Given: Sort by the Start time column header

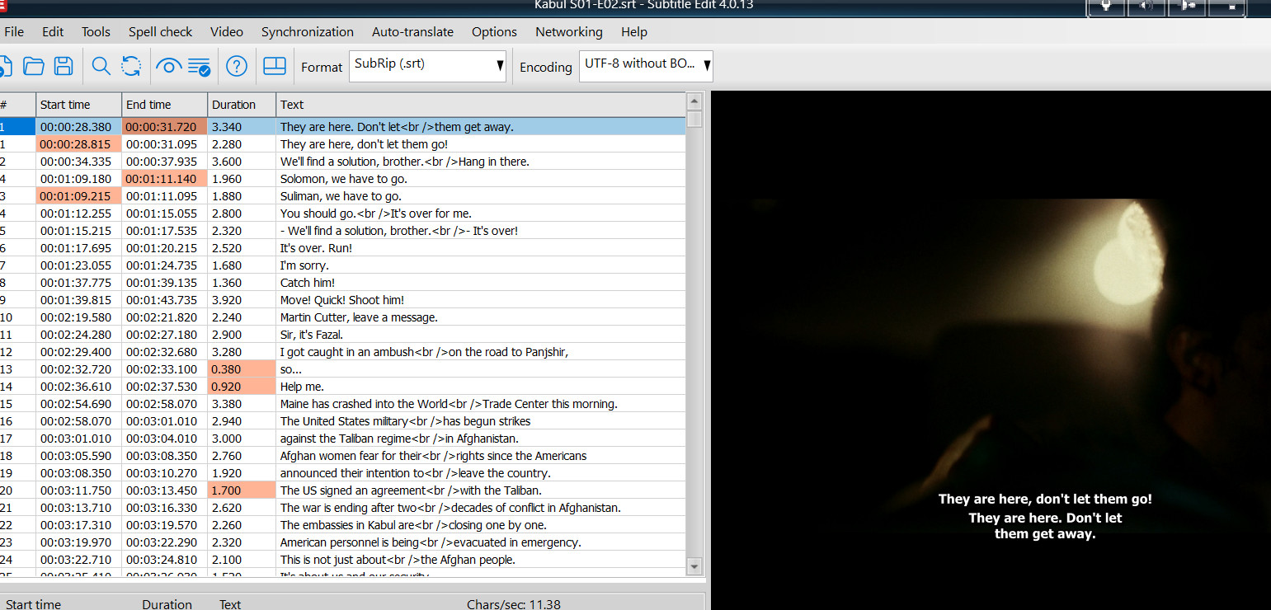Looking at the screenshot, I should click(79, 105).
